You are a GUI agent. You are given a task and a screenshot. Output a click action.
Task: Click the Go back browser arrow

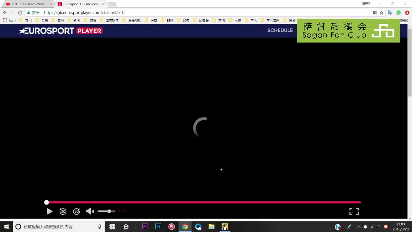click(5, 13)
